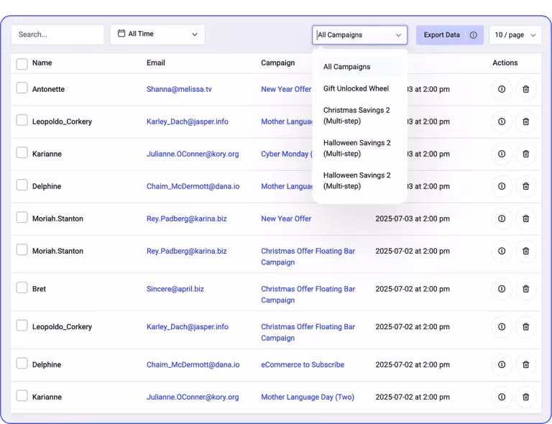Follow the Mother Language Day (Two) campaign link
552x424 pixels.
[x=308, y=397]
